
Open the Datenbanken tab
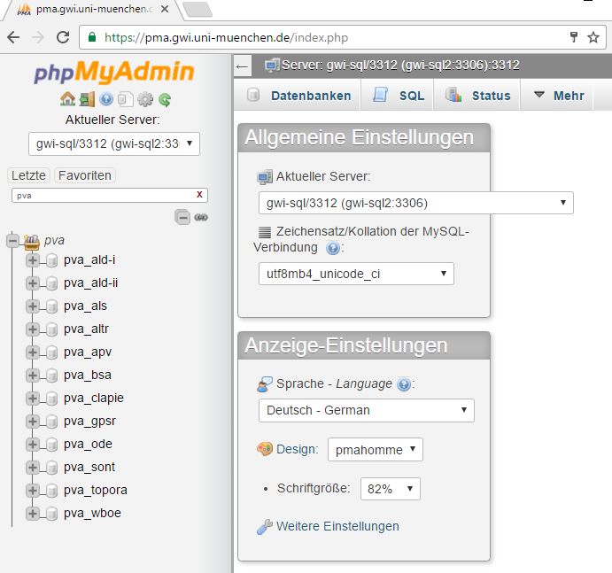[298, 96]
